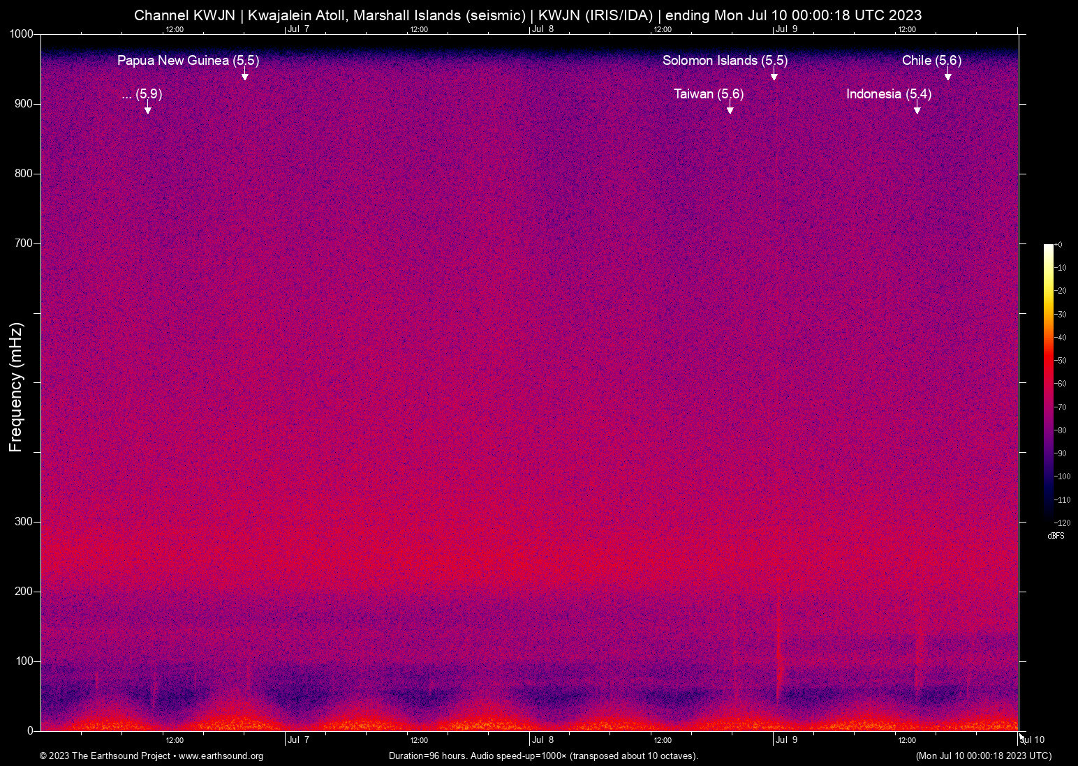Click the arrow beneath Indonesia (5.4)
This screenshot has height=766, width=1078.
tap(917, 109)
